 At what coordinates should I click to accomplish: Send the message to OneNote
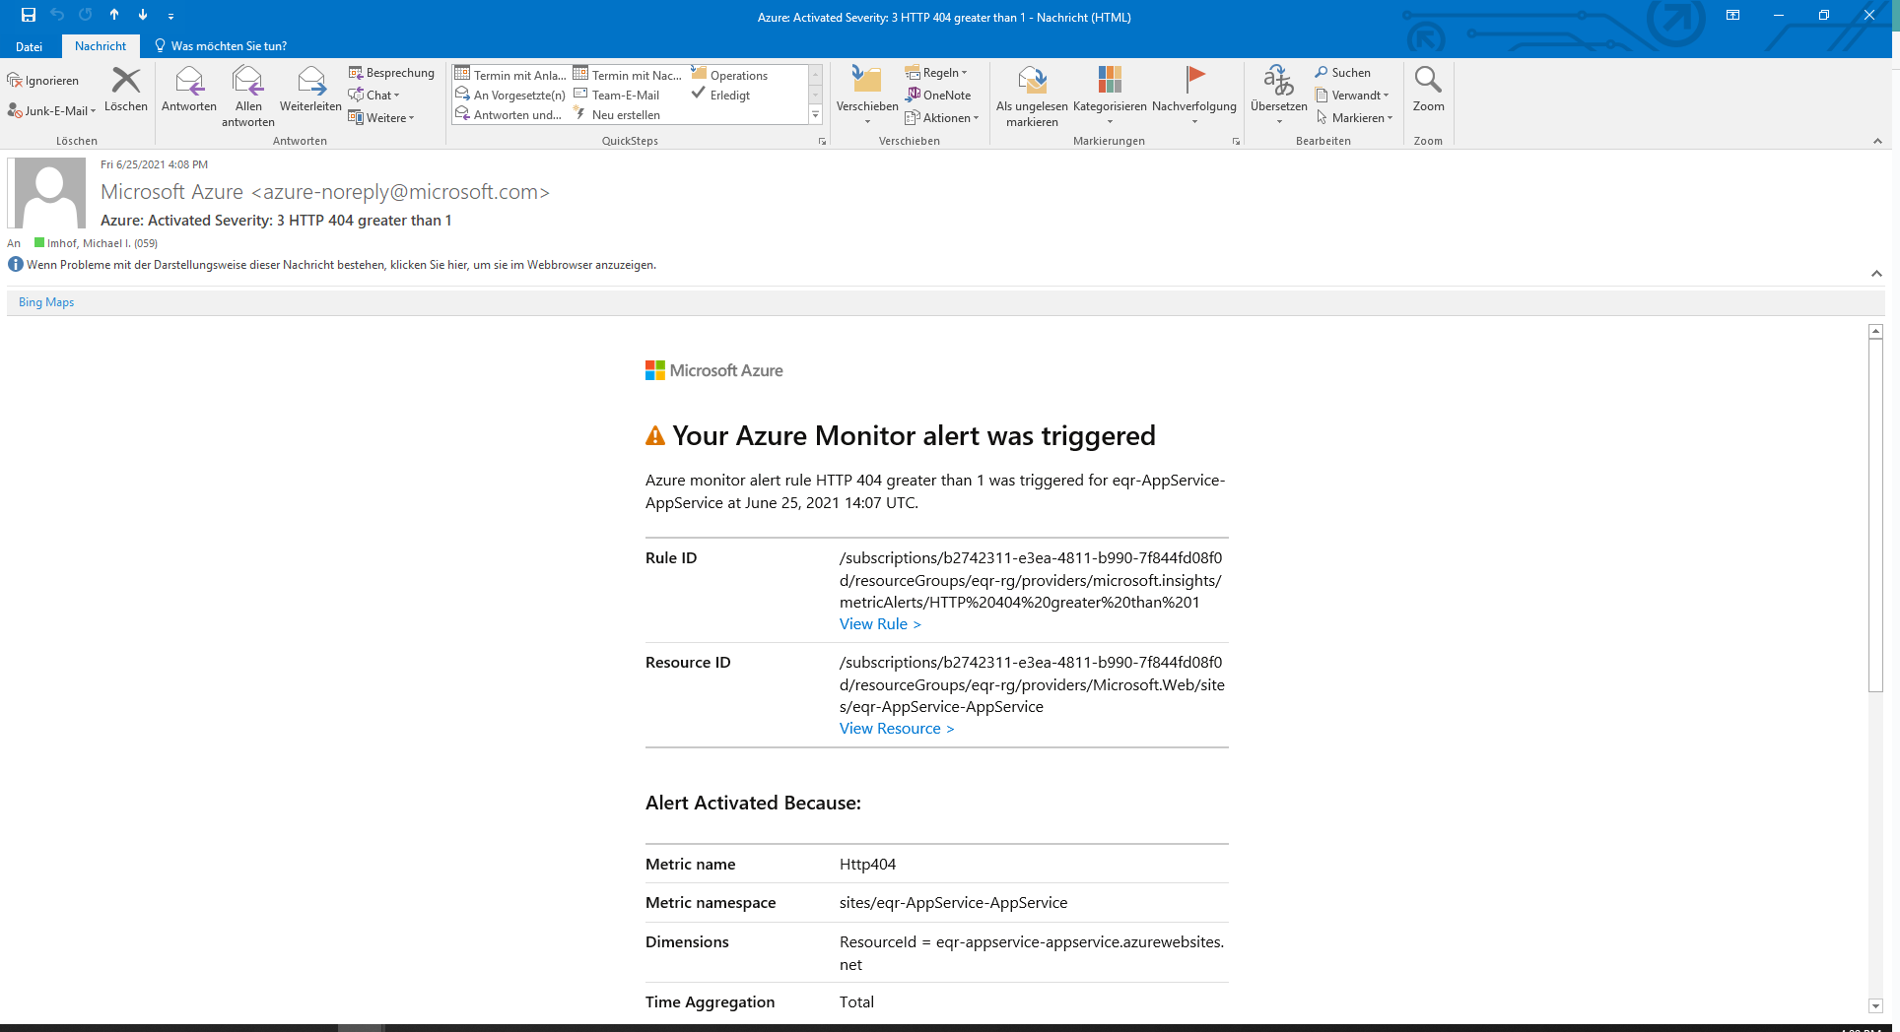(938, 96)
